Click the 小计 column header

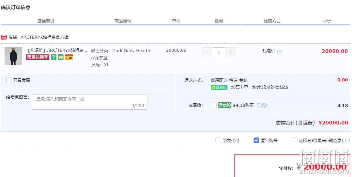pos(327,21)
